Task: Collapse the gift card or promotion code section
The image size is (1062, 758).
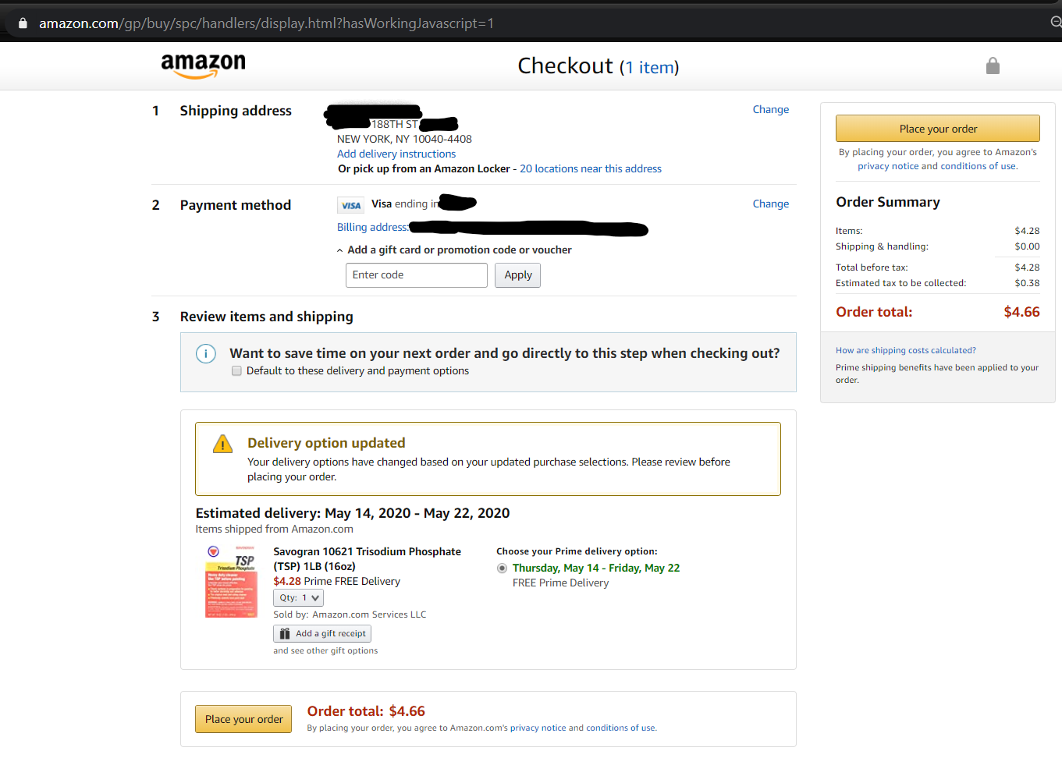Action: (339, 250)
